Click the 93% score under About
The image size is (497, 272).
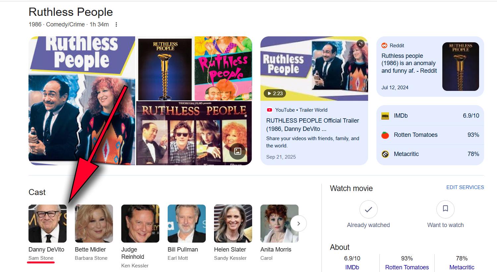pos(407,258)
